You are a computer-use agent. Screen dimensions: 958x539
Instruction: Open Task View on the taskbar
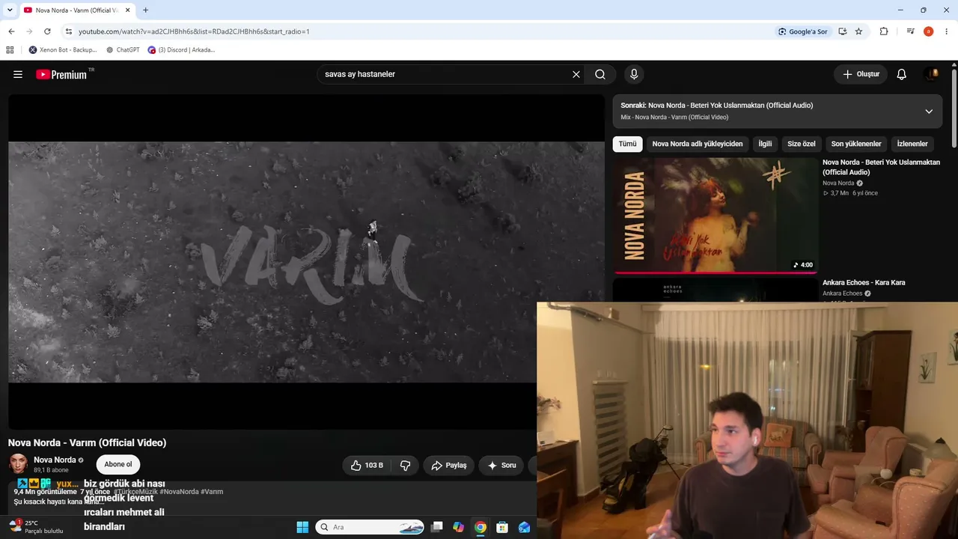click(x=437, y=527)
